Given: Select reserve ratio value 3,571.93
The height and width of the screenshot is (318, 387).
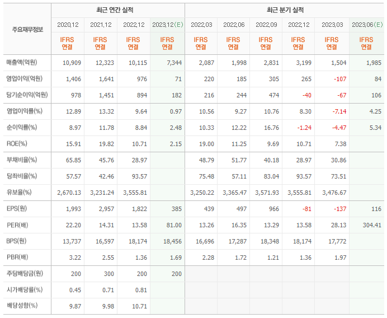Looking at the screenshot, I should coord(267,193).
